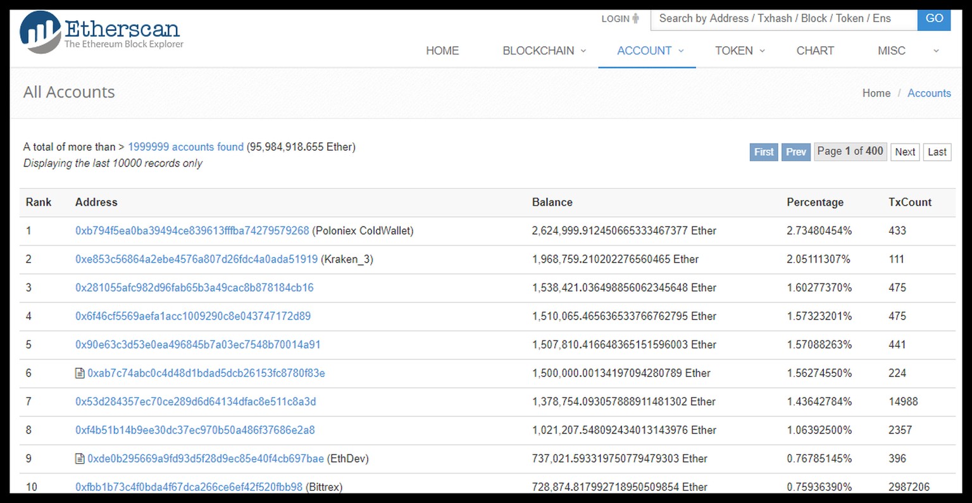Open the Home menu item

[x=442, y=51]
